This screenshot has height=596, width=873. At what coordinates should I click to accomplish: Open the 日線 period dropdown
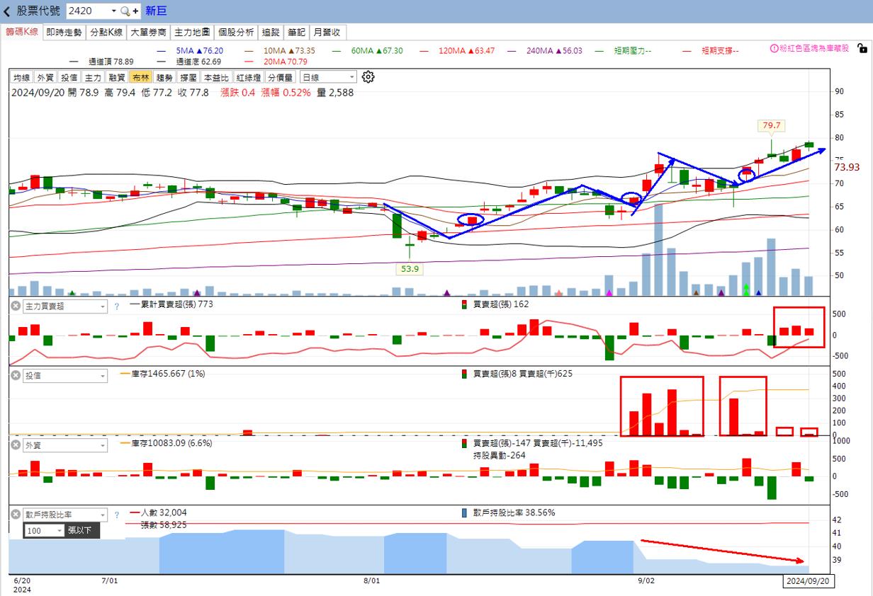coord(328,77)
